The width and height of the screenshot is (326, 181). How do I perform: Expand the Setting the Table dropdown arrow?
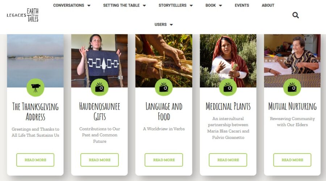[144, 5]
